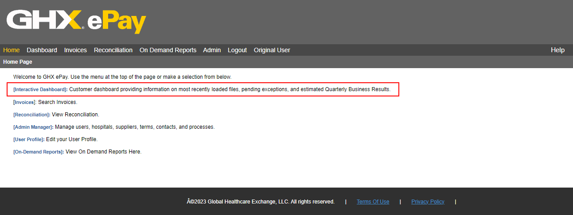Open the Dashboard menu in navigation bar
573x215 pixels.
(42, 50)
